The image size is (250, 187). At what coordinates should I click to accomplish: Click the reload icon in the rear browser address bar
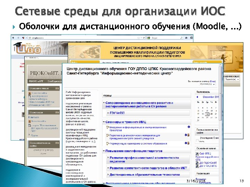coord(144,38)
